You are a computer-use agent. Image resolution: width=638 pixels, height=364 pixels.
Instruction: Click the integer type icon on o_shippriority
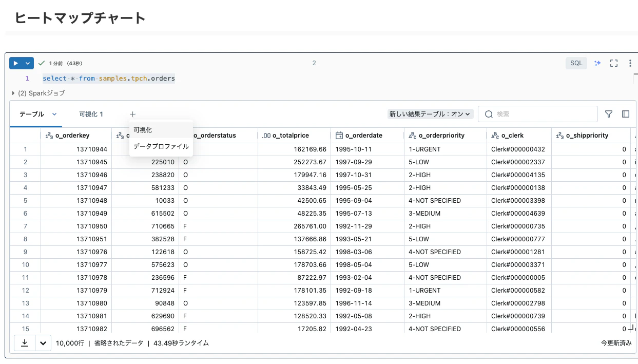(560, 136)
